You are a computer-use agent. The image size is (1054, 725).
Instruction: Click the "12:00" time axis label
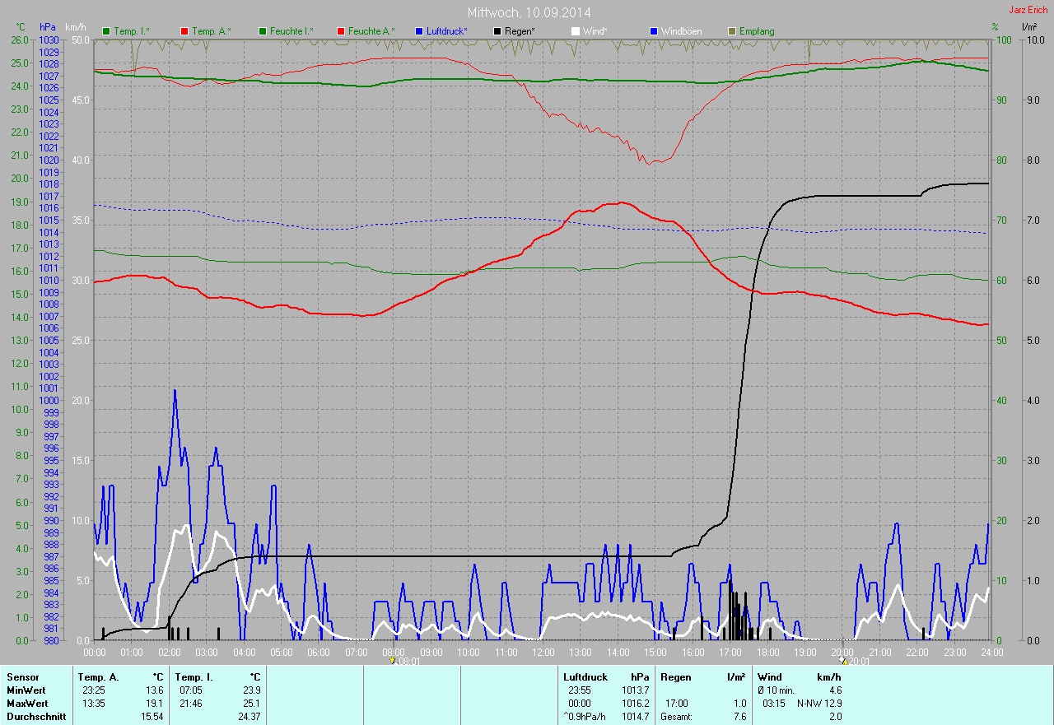point(543,652)
